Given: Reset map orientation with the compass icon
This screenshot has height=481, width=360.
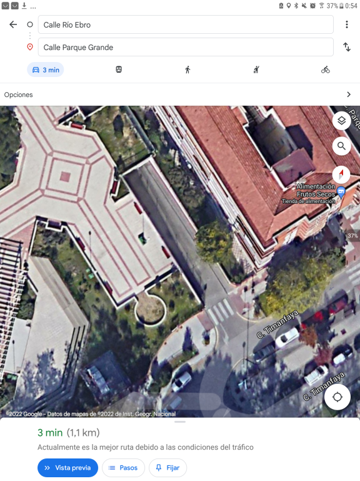Looking at the screenshot, I should (341, 174).
